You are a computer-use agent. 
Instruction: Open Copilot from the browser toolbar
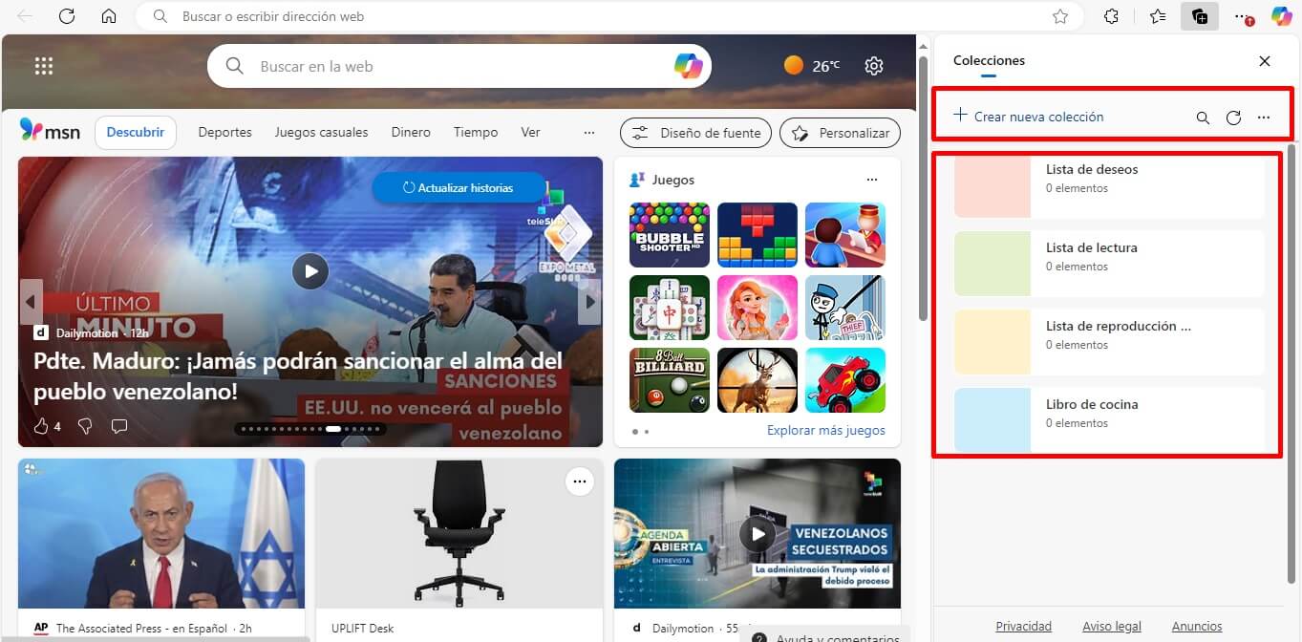(x=1282, y=16)
